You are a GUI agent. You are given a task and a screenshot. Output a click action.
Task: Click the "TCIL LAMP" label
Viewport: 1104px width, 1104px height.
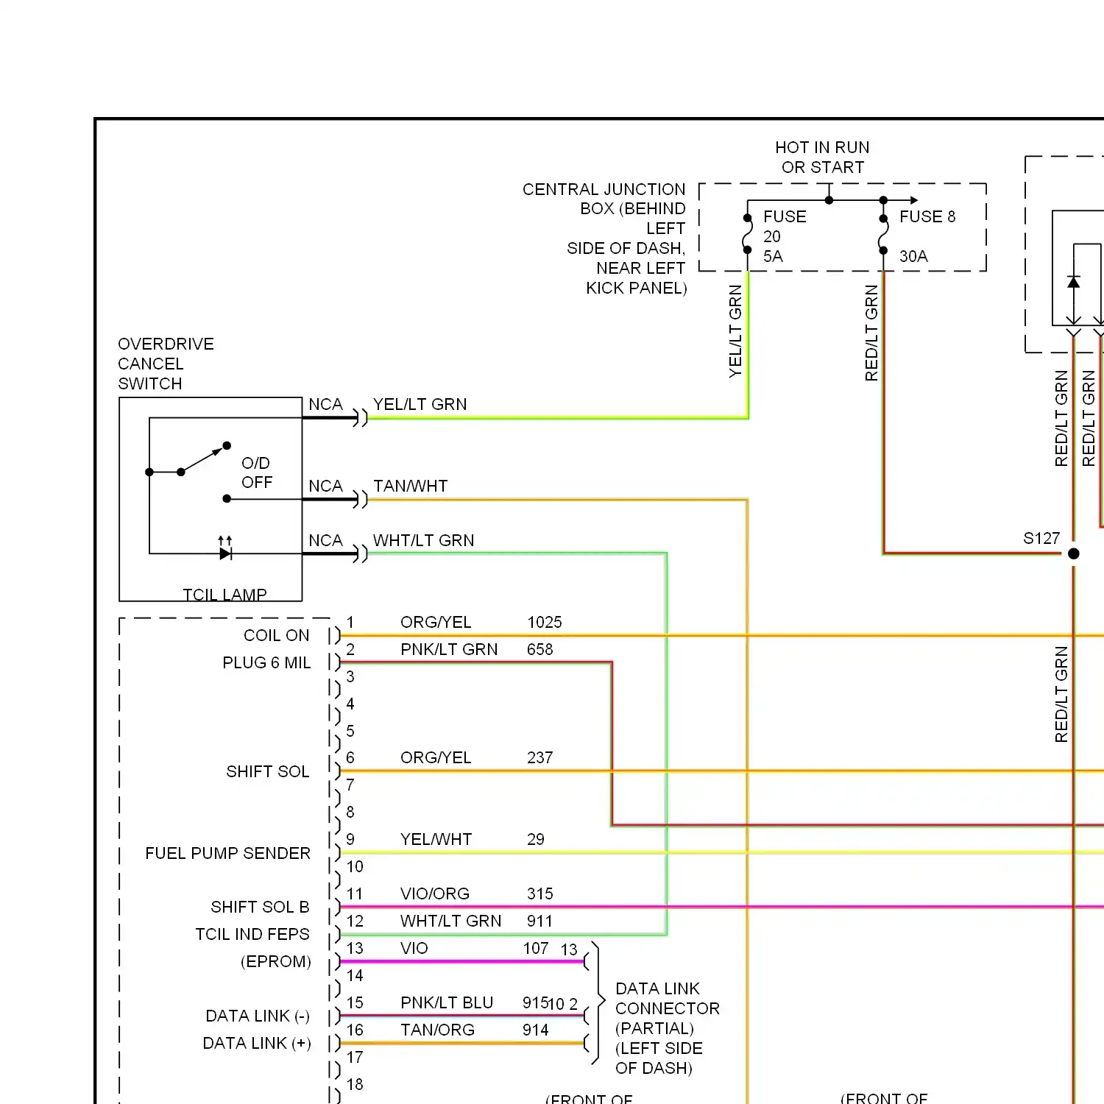(x=224, y=594)
